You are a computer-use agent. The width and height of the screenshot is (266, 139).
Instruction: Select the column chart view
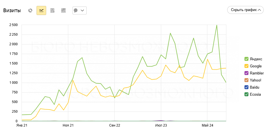pos(63,10)
